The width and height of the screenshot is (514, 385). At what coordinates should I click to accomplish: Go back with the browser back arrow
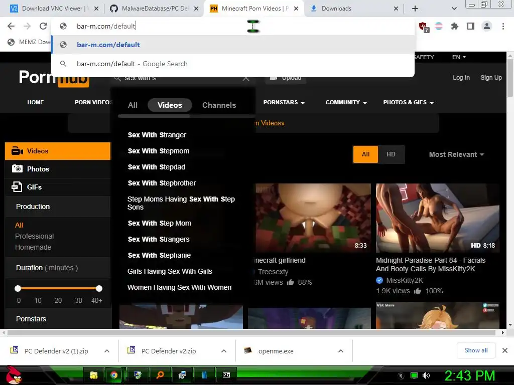(11, 26)
